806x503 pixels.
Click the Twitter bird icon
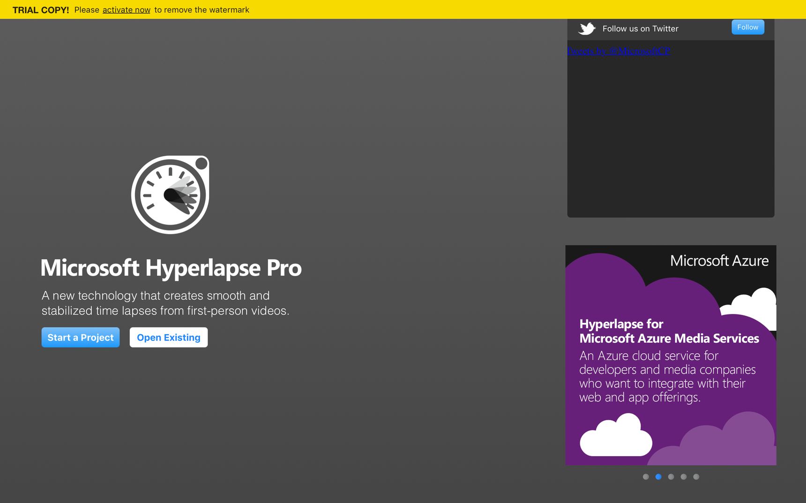[x=587, y=29]
